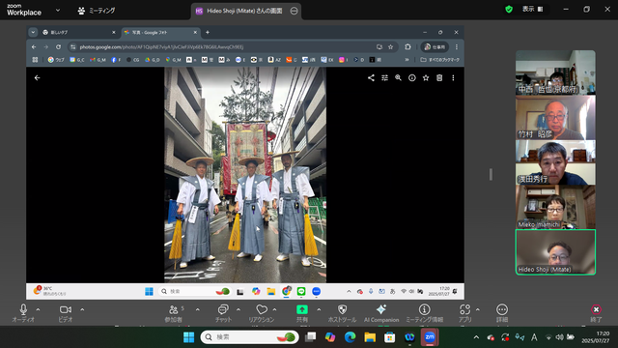Screen dimensions: 618x348
Task: Open the すべてのブックマーク folder
Action: [440, 60]
